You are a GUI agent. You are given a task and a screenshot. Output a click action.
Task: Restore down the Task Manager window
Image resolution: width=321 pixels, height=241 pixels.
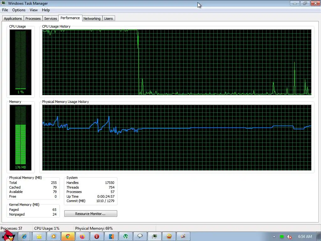[x=305, y=3]
